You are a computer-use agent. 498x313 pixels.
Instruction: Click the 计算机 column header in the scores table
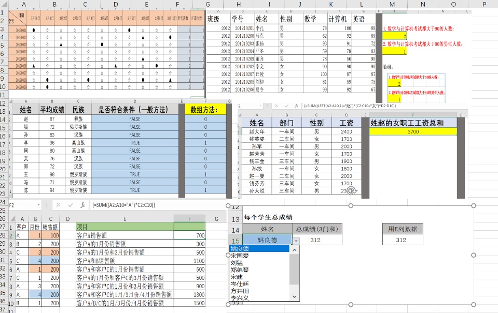tap(339, 19)
